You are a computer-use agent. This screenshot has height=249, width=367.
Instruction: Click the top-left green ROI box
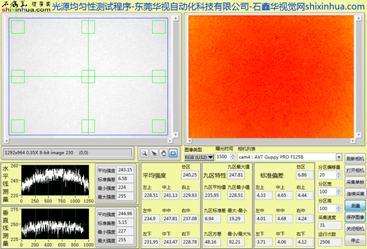[18, 27]
